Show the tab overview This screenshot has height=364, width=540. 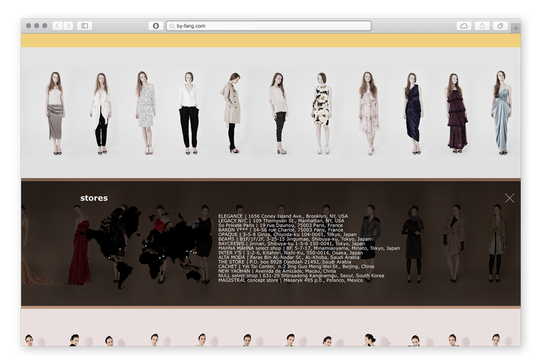[x=501, y=26]
